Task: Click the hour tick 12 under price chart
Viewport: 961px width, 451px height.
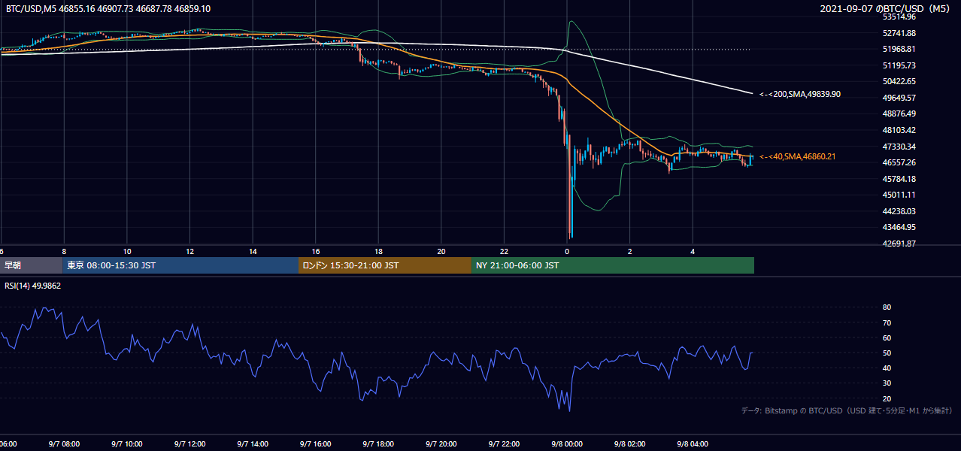Action: point(190,252)
